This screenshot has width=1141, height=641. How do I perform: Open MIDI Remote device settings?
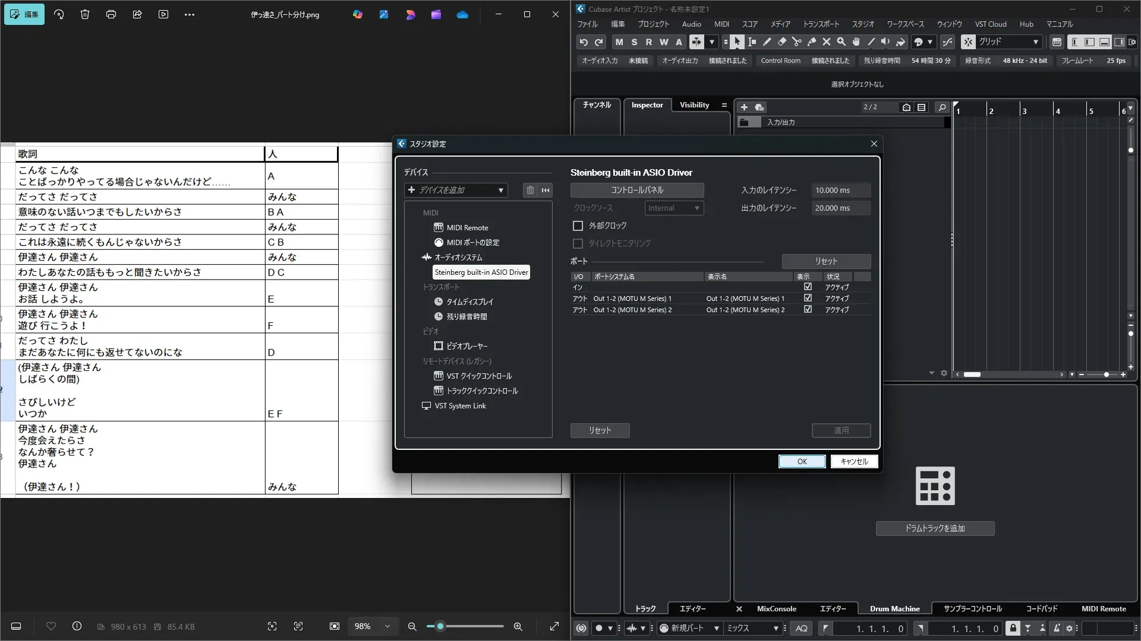pyautogui.click(x=467, y=228)
